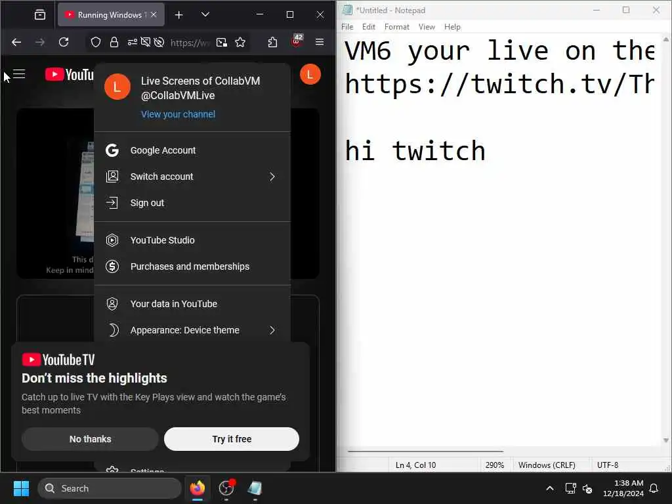The width and height of the screenshot is (672, 504).
Task: Bookmark this page with the star
Action: pyautogui.click(x=240, y=42)
